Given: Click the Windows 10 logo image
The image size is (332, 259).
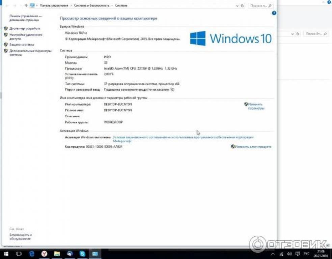Looking at the screenshot, I should coord(231,38).
